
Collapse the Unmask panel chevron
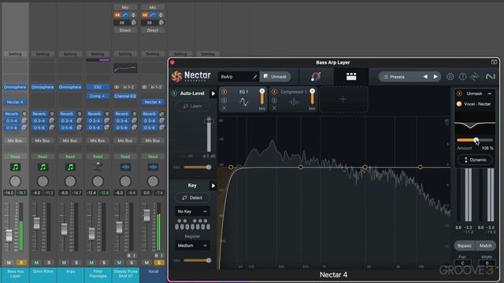pos(490,94)
